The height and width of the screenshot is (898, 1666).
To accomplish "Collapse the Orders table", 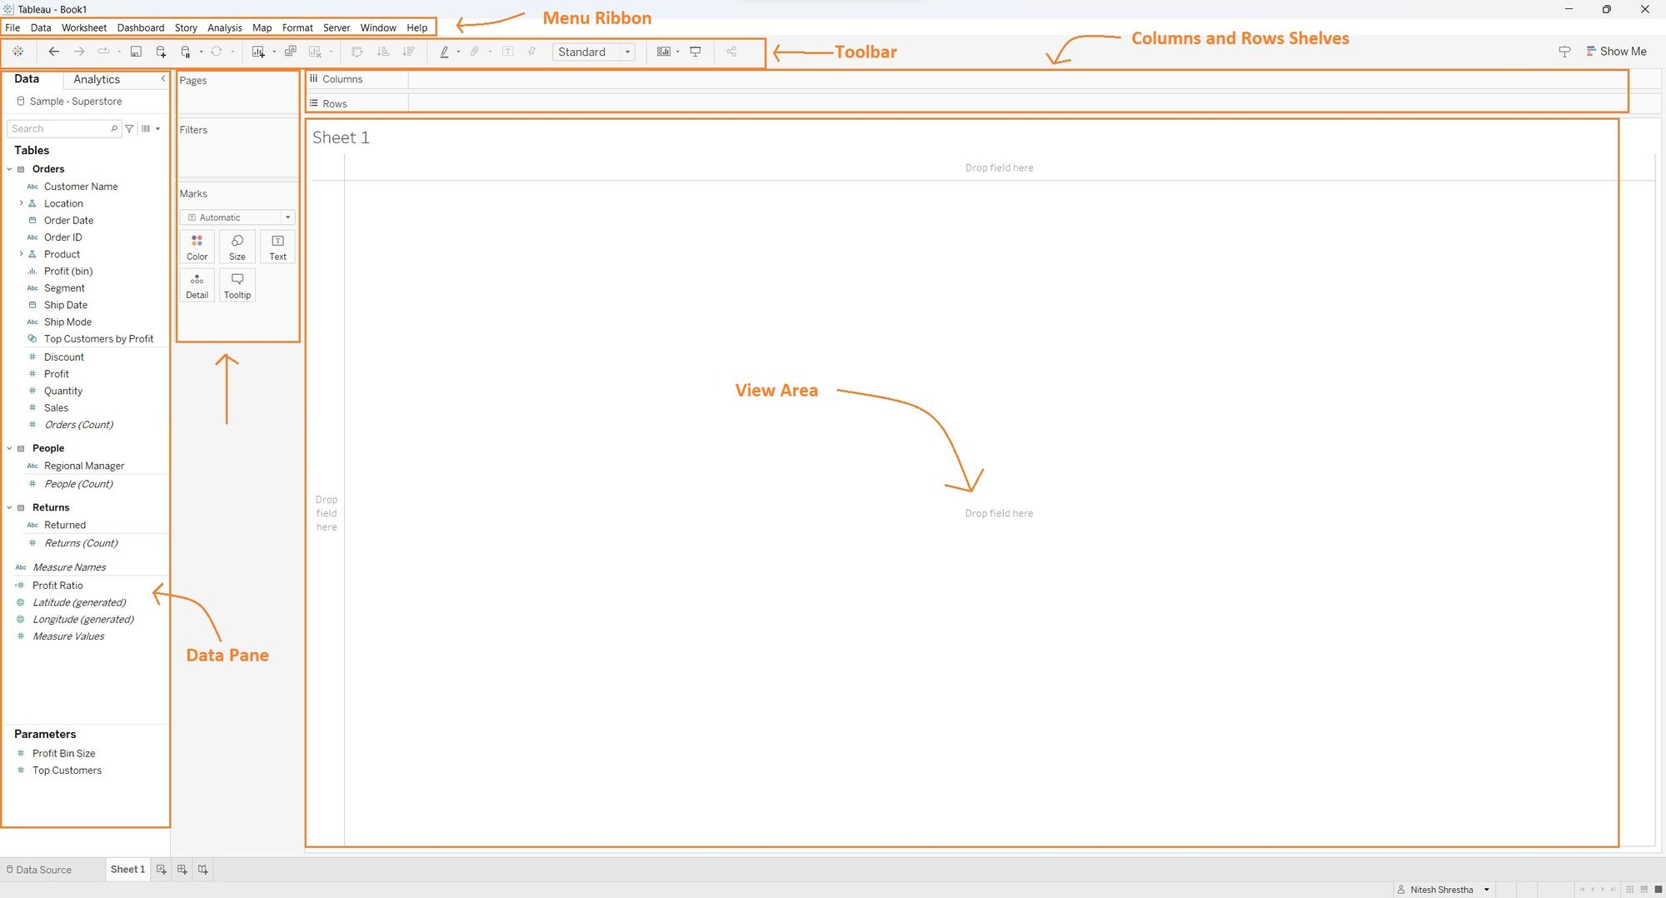I will (x=10, y=169).
